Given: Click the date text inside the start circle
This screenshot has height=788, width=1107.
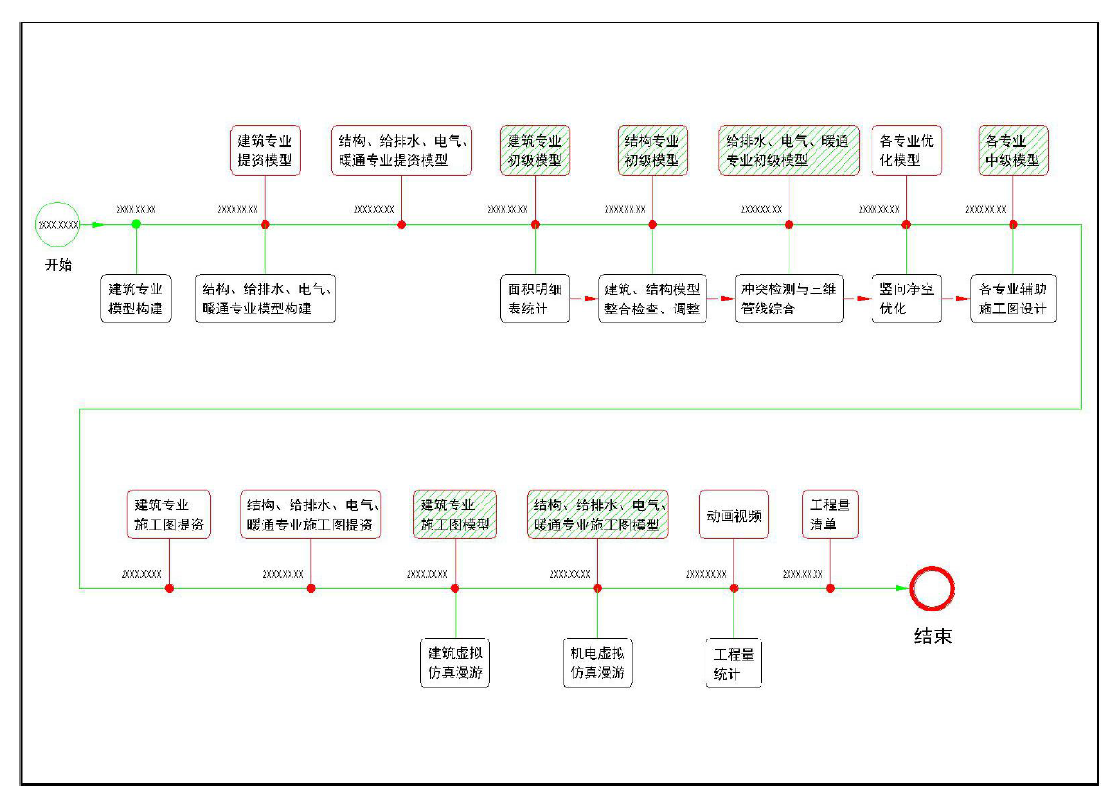Looking at the screenshot, I should click(58, 225).
